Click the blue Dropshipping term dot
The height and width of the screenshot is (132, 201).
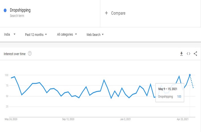tap(5, 10)
